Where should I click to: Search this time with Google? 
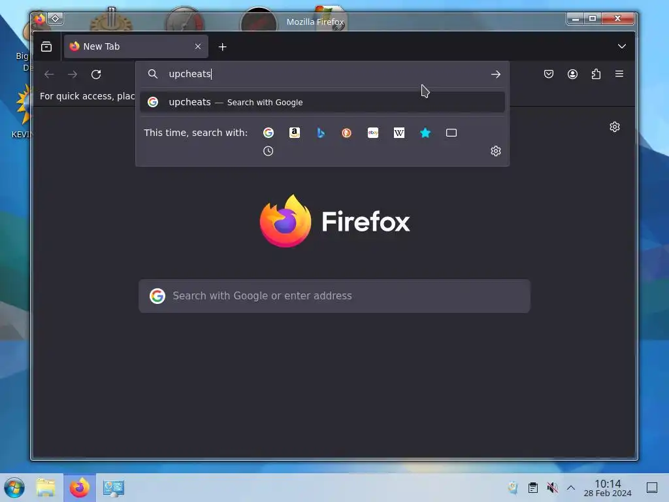269,133
